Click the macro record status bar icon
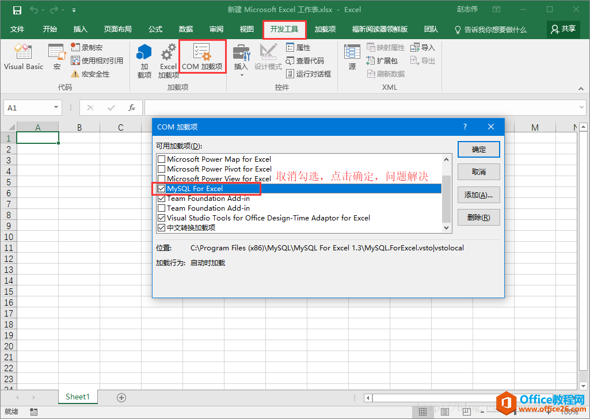Viewport: 590px width, 419px height. pyautogui.click(x=33, y=412)
